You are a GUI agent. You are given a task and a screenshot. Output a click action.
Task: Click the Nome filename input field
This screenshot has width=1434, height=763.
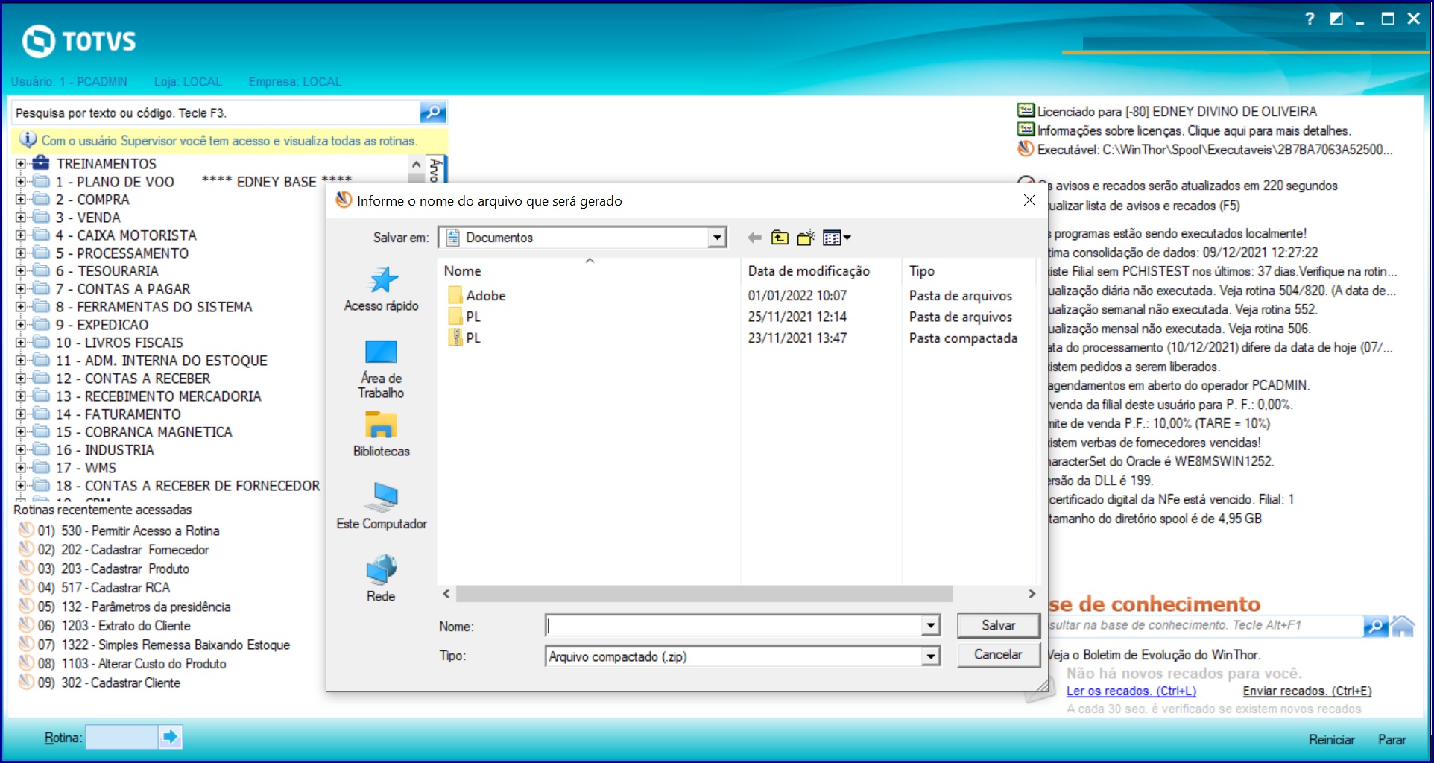click(733, 626)
